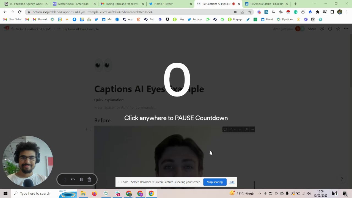Open the Notion bookmark icon
Image resolution: width=352 pixels, height=198 pixels.
(x=313, y=20)
